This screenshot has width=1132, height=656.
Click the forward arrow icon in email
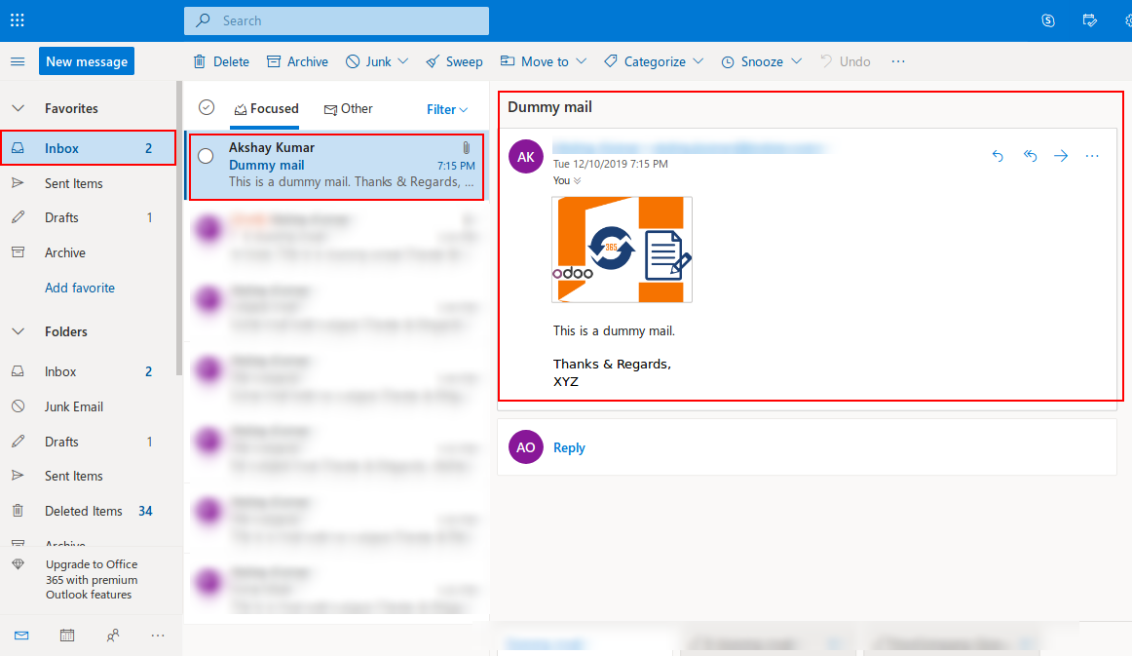(1061, 156)
